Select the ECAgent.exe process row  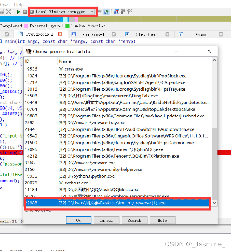click(117, 82)
